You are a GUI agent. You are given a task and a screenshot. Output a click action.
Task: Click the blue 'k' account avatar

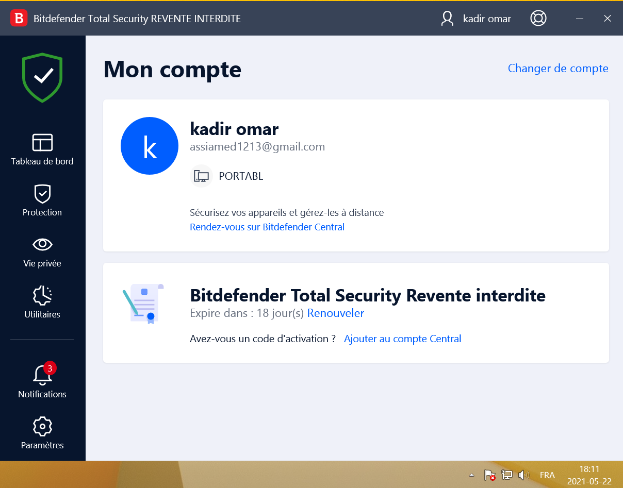150,146
